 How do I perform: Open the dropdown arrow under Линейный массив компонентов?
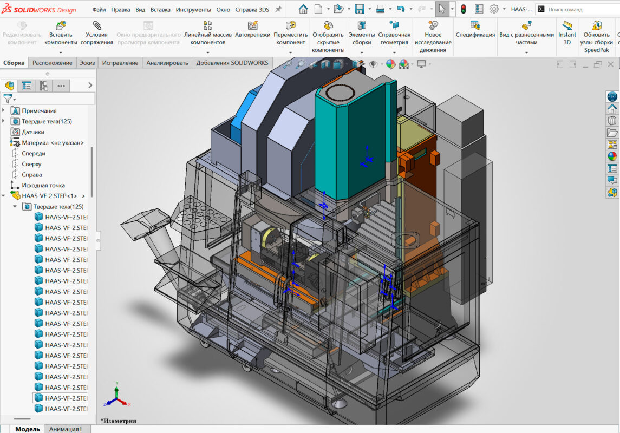207,53
